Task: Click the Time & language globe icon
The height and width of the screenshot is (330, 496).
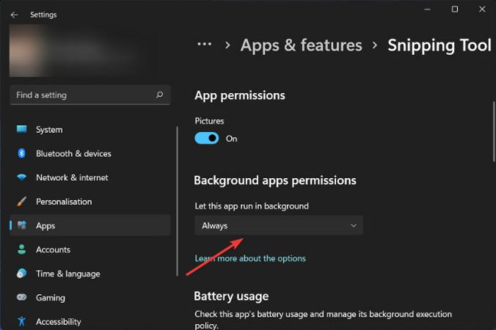Action: (22, 273)
